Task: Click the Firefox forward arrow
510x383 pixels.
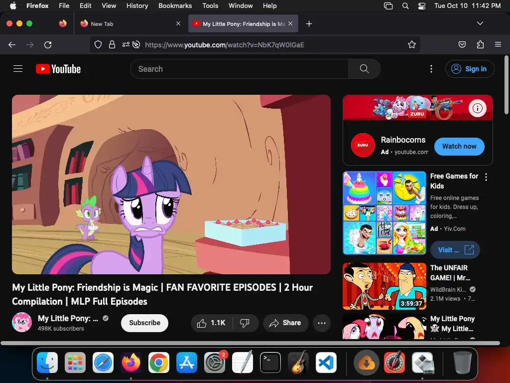Action: pos(30,44)
